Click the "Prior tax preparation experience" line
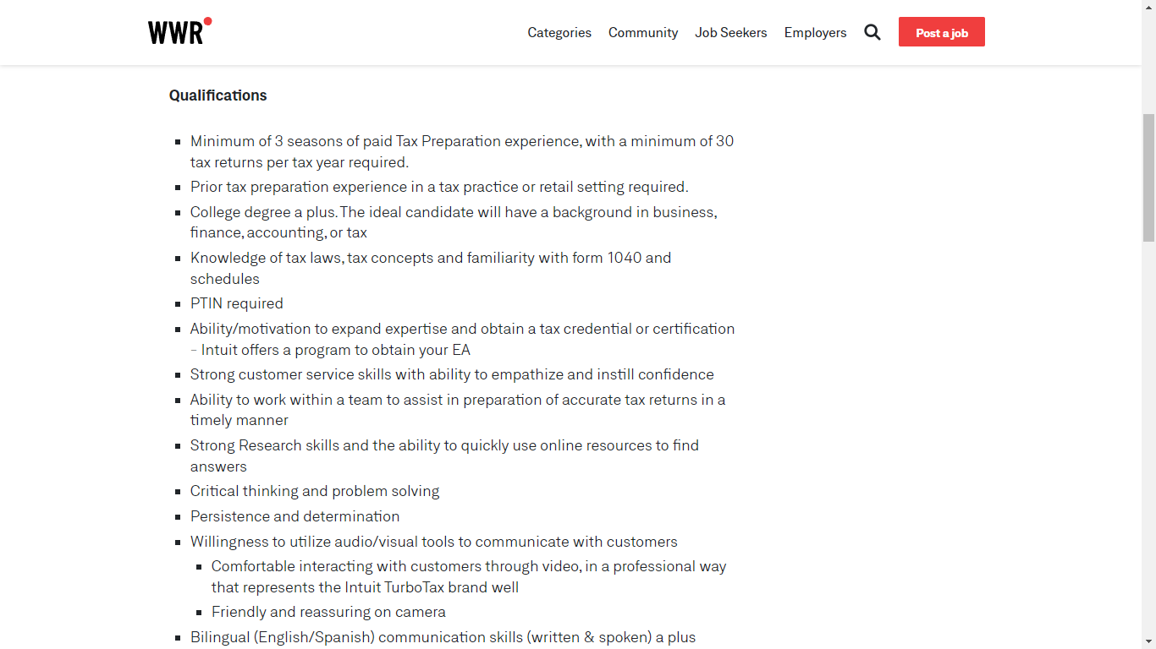This screenshot has height=649, width=1156. point(439,187)
